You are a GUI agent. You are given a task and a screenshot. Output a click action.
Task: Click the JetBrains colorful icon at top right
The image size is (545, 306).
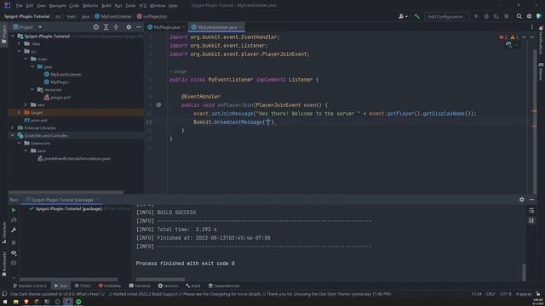click(539, 16)
